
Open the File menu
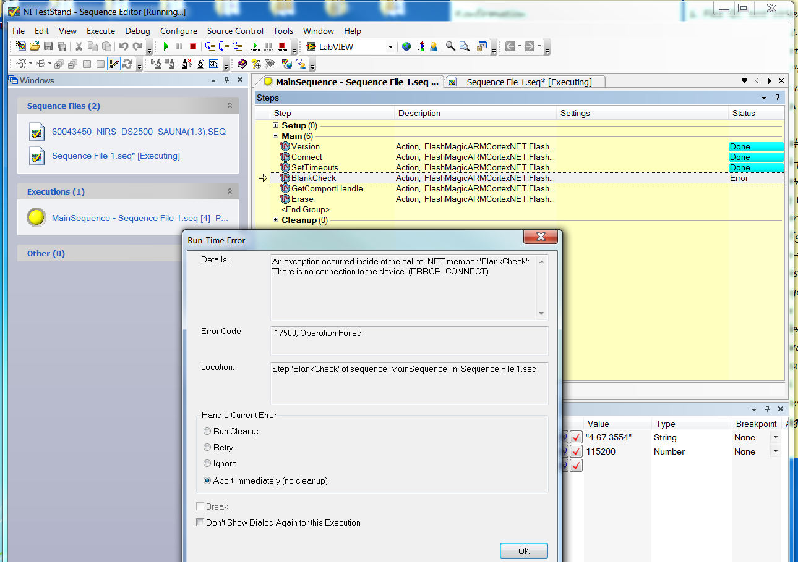(x=19, y=31)
